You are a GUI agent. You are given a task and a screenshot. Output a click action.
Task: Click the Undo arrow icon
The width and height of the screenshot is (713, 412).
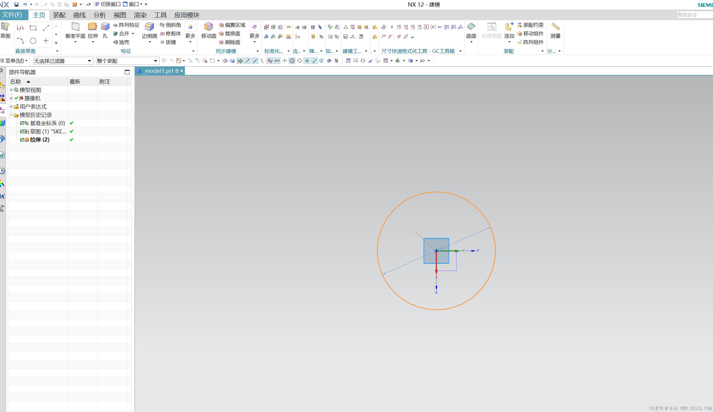pos(25,4)
